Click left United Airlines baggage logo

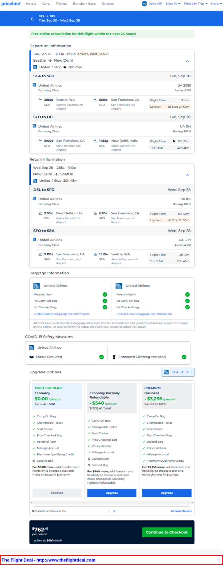[x=37, y=286]
